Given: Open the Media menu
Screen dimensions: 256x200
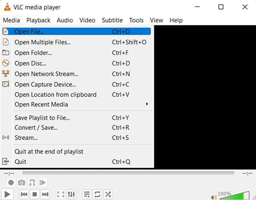Looking at the screenshot, I should (12, 20).
